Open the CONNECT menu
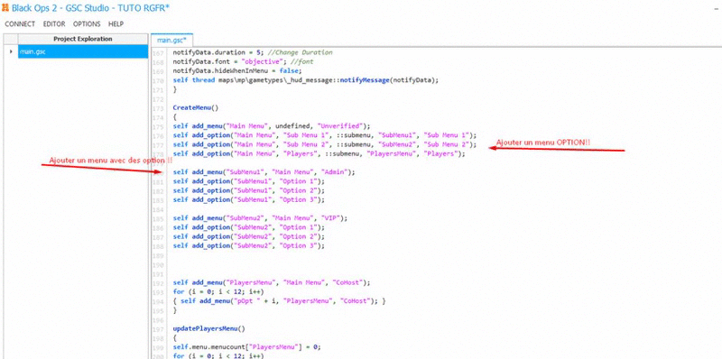Screen dimensions: 722x359 click(20, 24)
